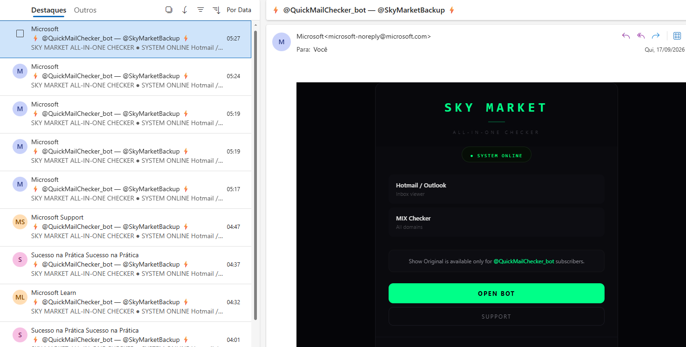Viewport: 686px width, 347px height.
Task: Click the Para: Você recipient line
Action: 312,49
